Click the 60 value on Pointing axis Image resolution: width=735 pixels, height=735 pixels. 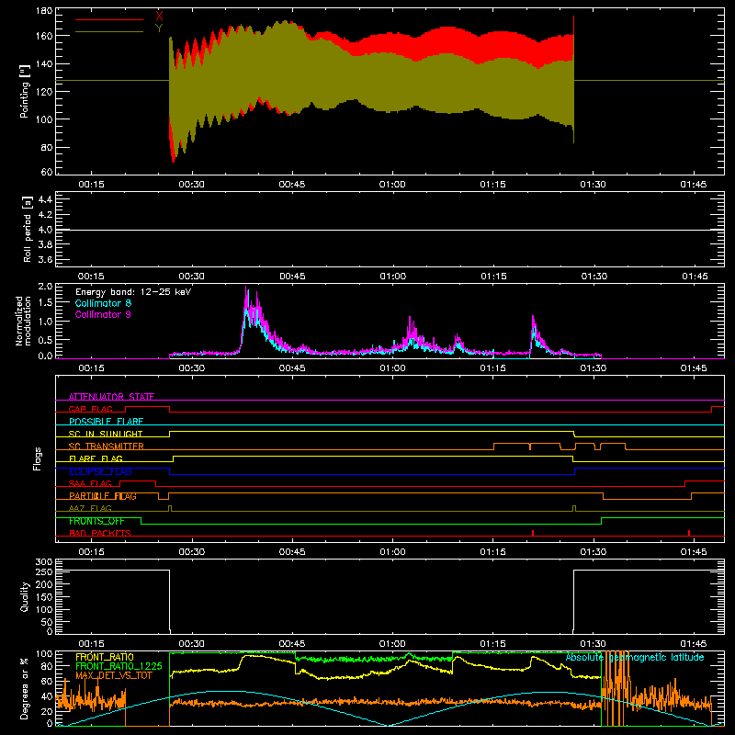[x=47, y=172]
